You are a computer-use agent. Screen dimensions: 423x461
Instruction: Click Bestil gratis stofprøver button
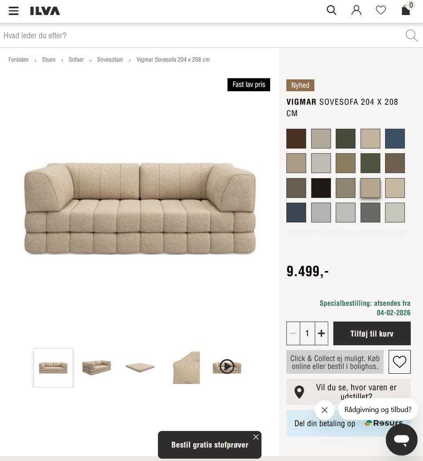(210, 445)
